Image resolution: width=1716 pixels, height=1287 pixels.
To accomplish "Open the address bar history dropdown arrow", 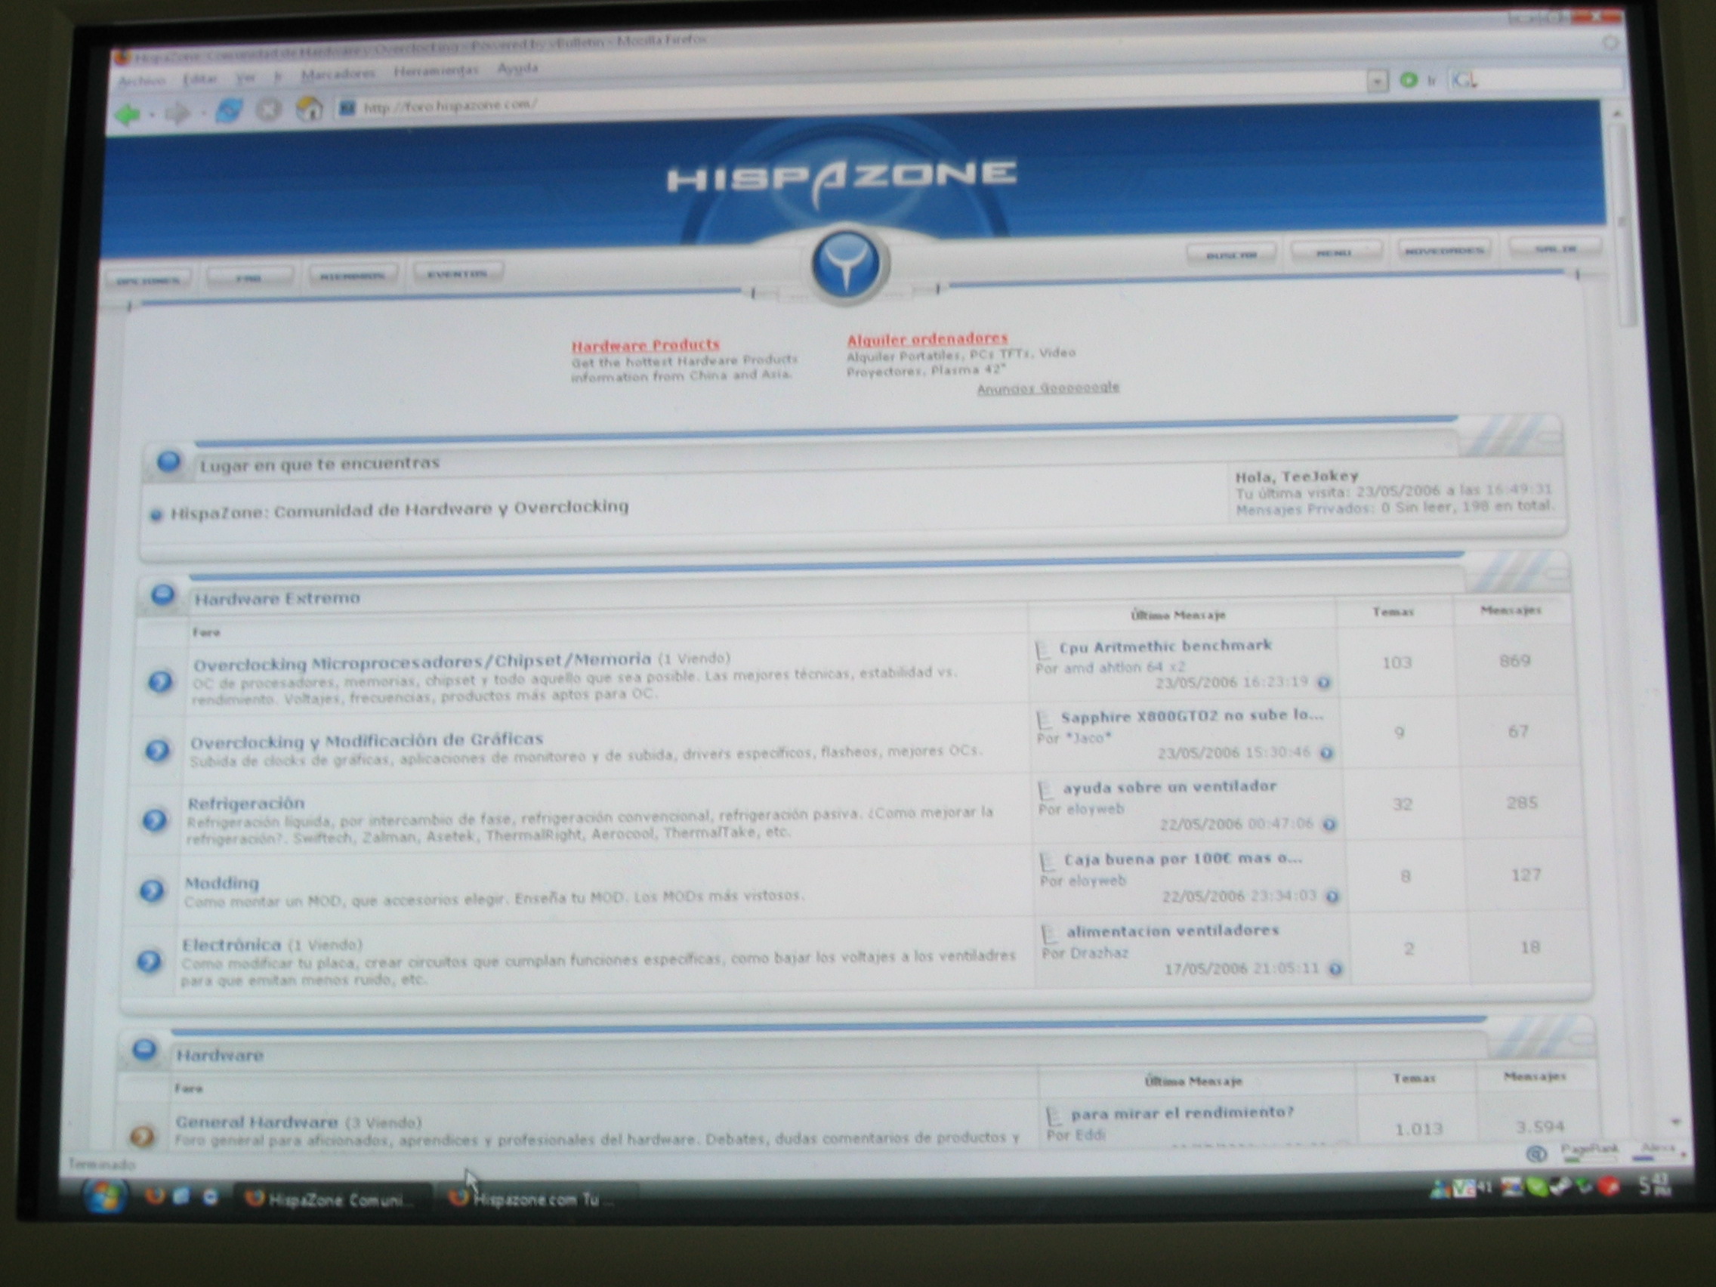I will (x=1376, y=82).
